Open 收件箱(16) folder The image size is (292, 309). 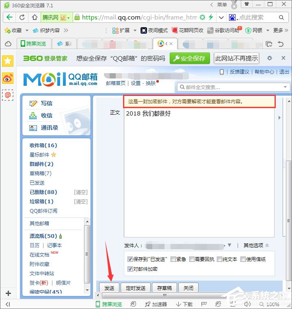click(x=43, y=145)
